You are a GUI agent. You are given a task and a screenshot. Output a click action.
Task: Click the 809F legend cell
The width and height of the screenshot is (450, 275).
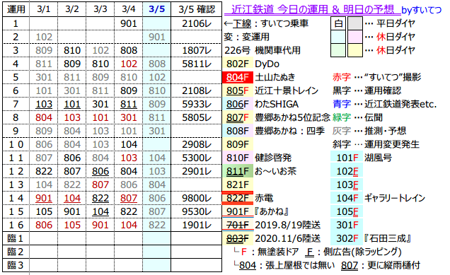pos(238,144)
